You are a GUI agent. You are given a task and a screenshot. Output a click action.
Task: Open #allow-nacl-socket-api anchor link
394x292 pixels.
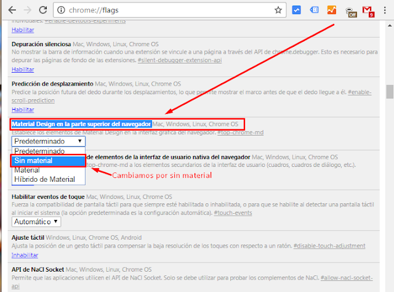(x=347, y=278)
